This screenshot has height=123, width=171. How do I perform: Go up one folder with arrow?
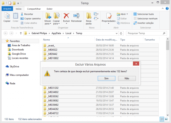tap(21, 33)
